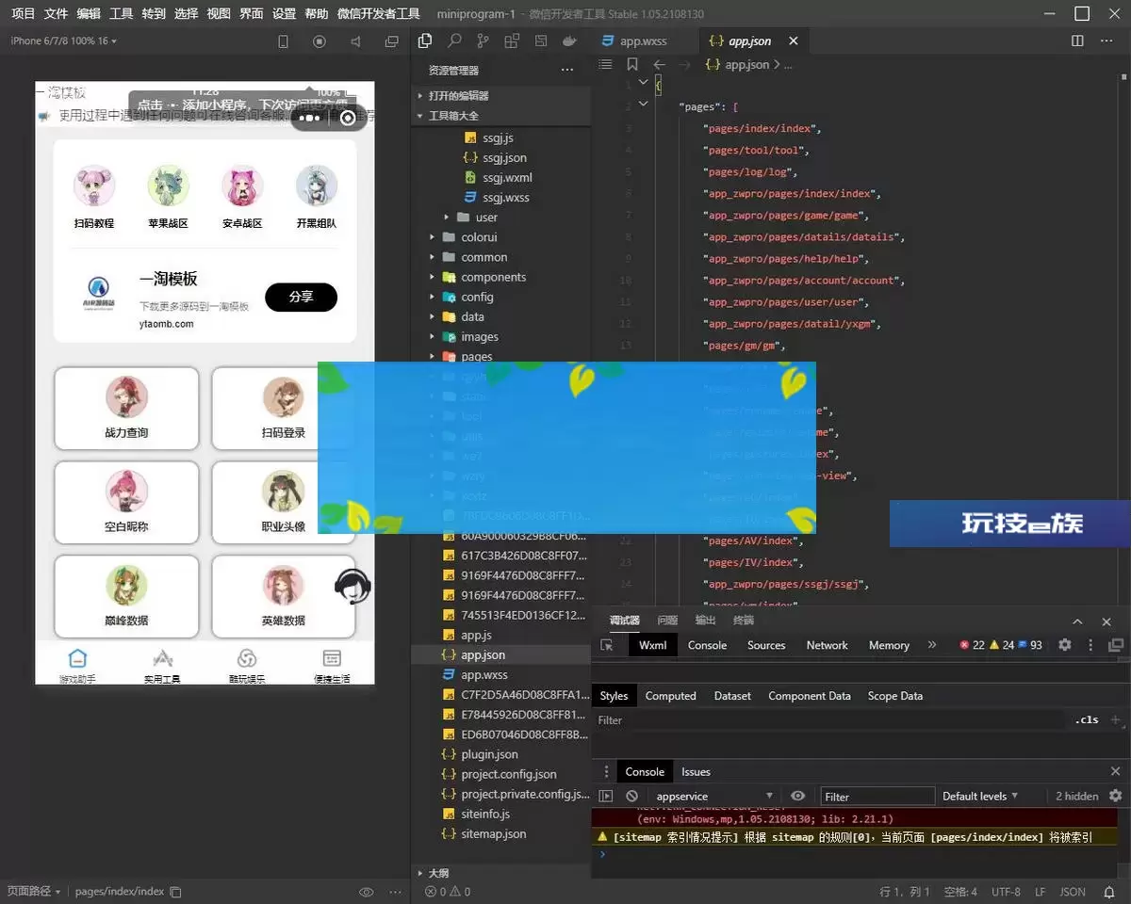Tap the 实用工具 bottom navigation tab
Image resolution: width=1131 pixels, height=904 pixels.
[x=162, y=666]
